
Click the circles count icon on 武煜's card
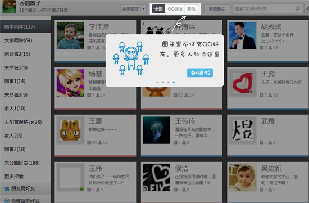[x=261, y=142]
